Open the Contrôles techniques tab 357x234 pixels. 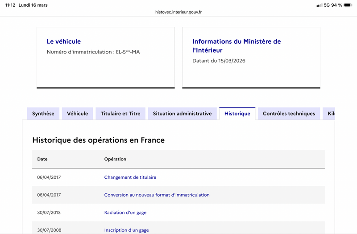coord(289,114)
